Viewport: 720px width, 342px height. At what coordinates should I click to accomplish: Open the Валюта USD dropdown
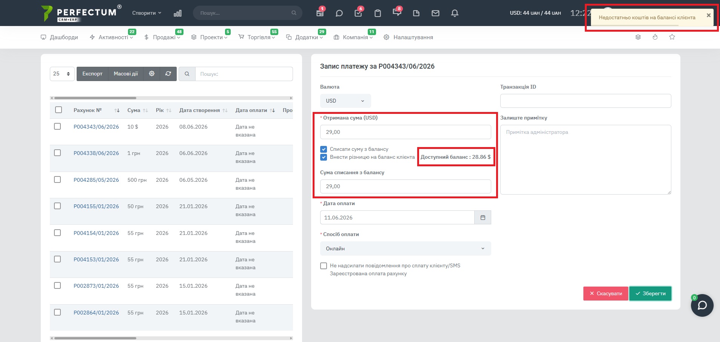pyautogui.click(x=345, y=101)
